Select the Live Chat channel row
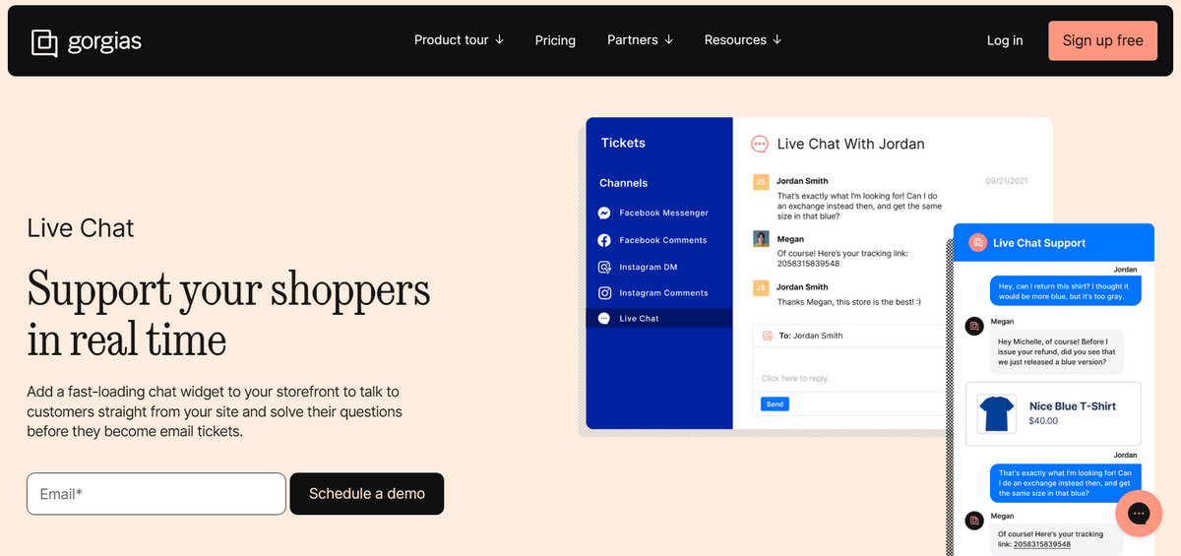Image resolution: width=1181 pixels, height=556 pixels. click(659, 319)
